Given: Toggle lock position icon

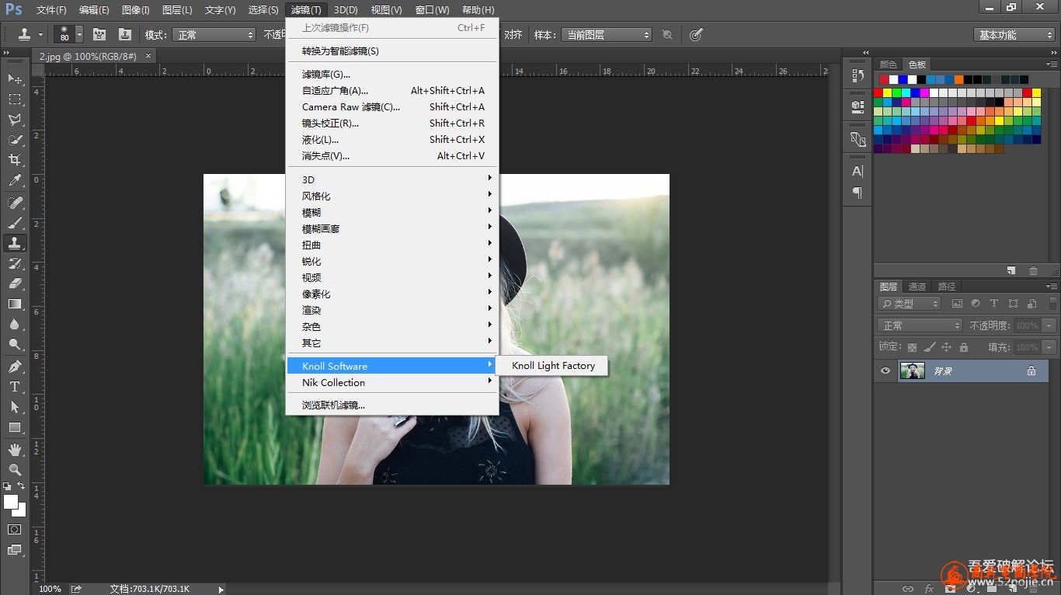Looking at the screenshot, I should click(x=946, y=347).
